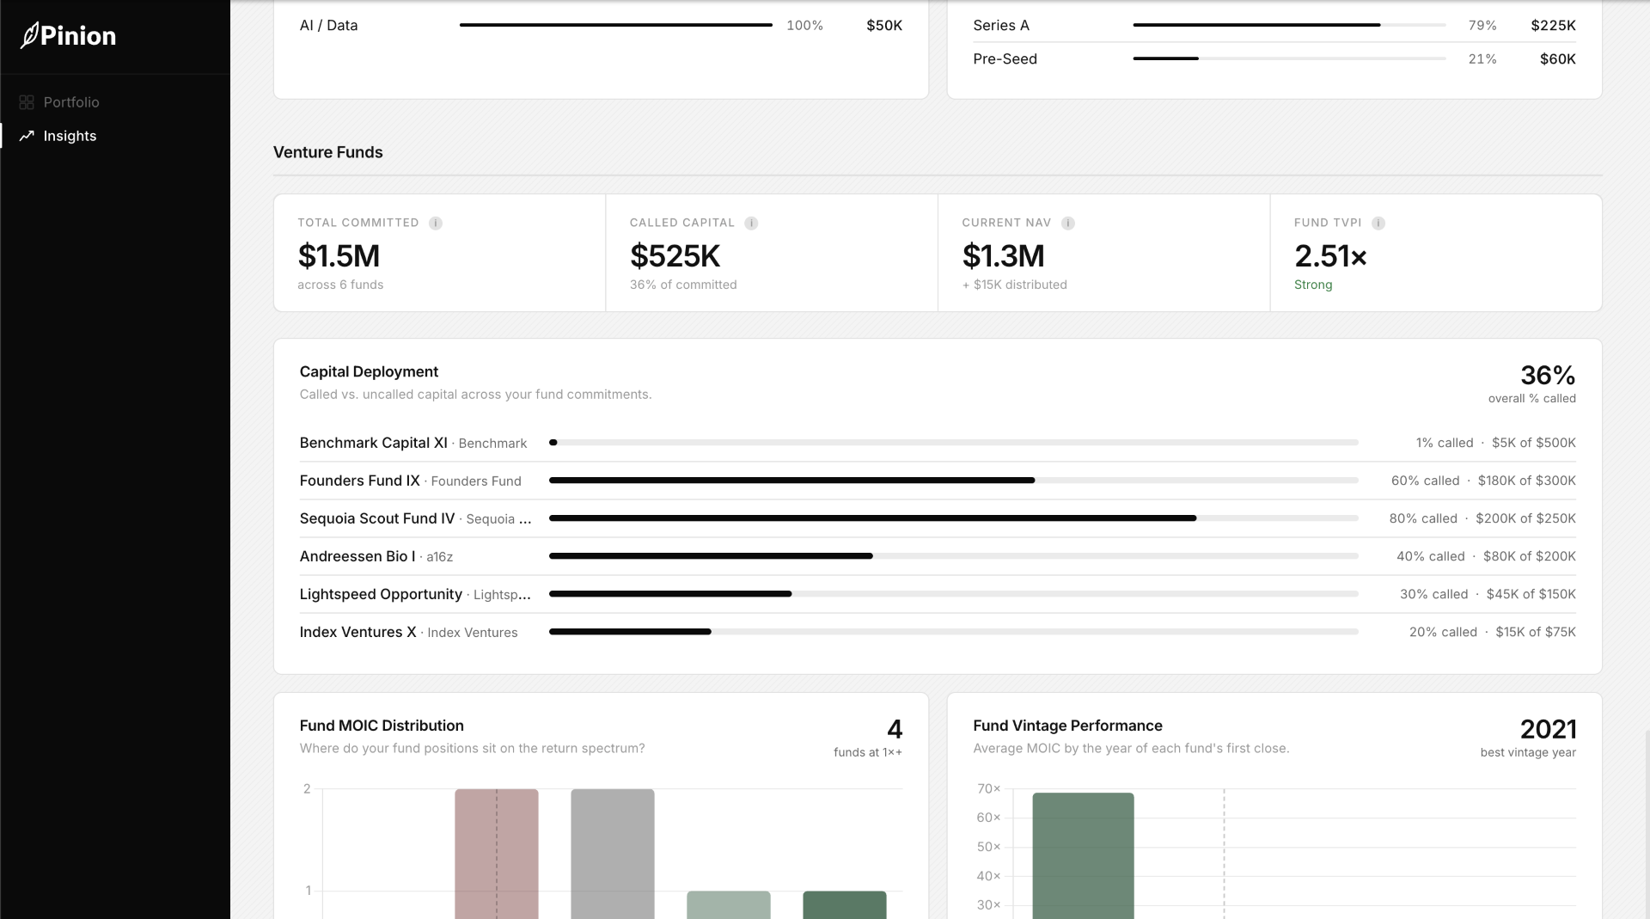Open Founders Fund IX fund name
The height and width of the screenshot is (919, 1650).
pos(359,481)
